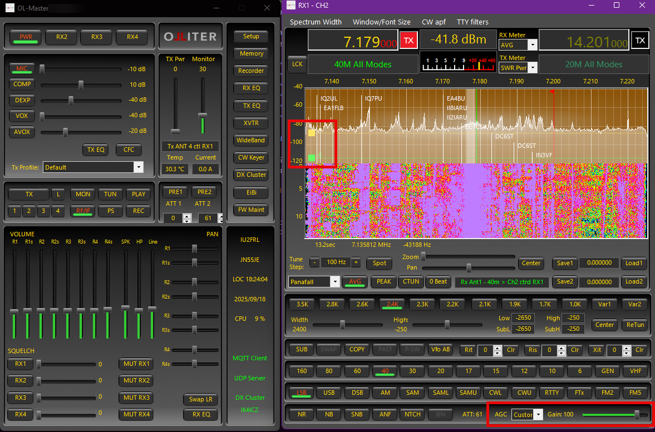Toggle the PWR power button
Viewport: 655px width, 432px height.
click(x=26, y=37)
